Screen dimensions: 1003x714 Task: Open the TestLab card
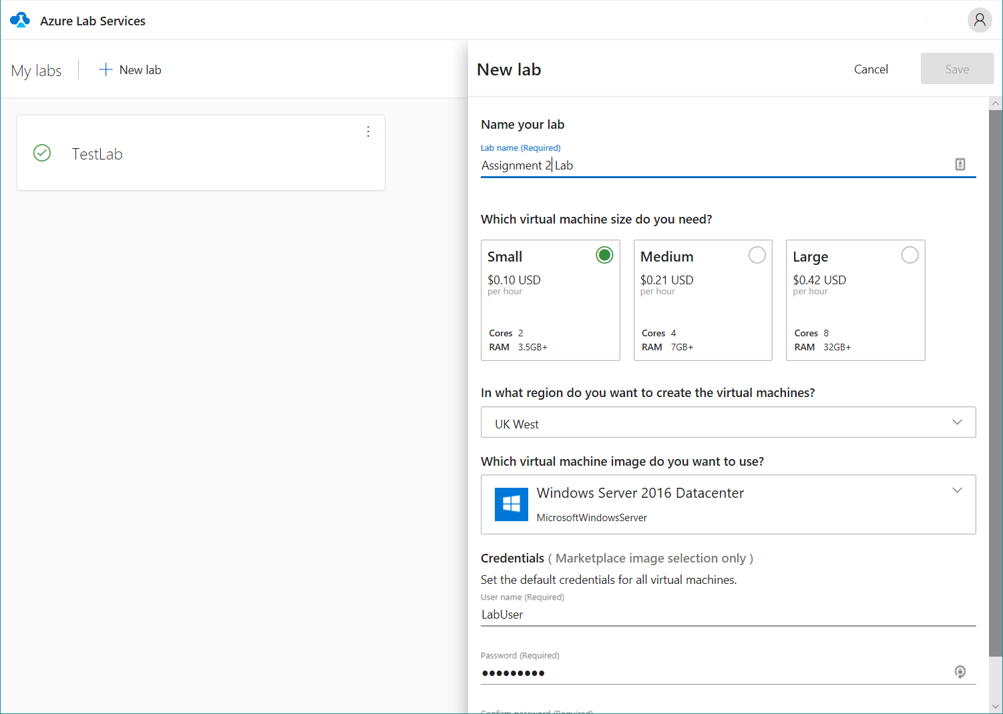201,153
